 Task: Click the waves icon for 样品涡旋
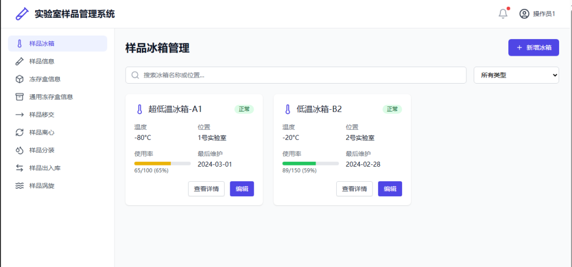click(x=20, y=186)
